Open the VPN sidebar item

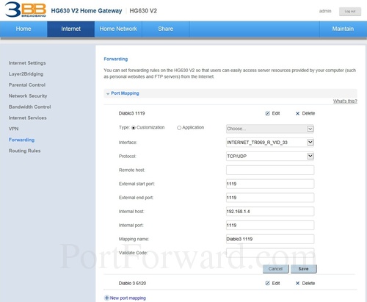click(14, 129)
